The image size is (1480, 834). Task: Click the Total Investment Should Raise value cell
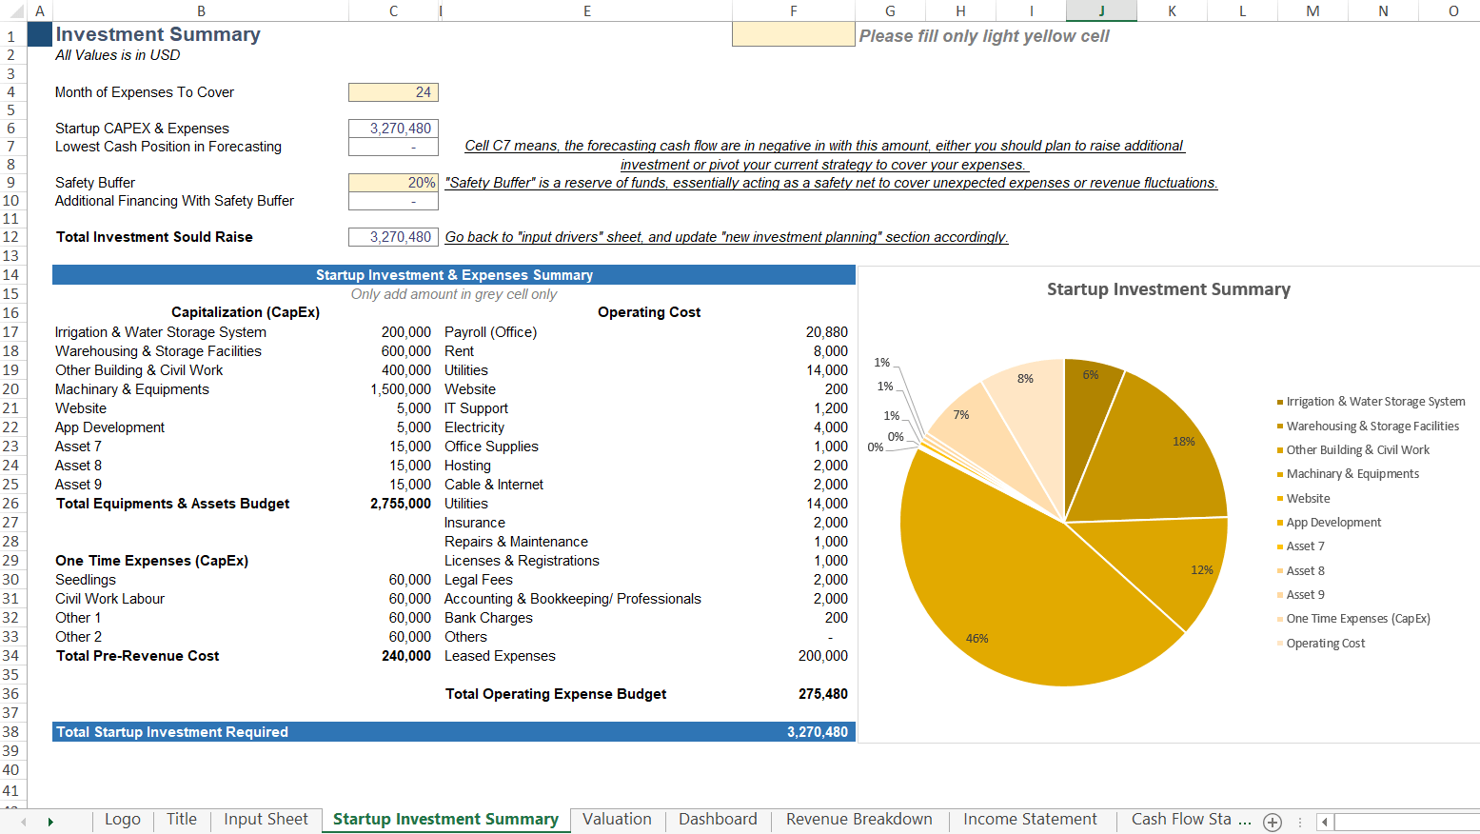point(393,237)
